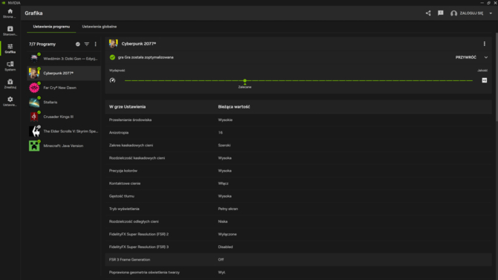Viewport: 498px width, 280px height.
Task: Click the Zalecane slider handle
Action: point(245,81)
